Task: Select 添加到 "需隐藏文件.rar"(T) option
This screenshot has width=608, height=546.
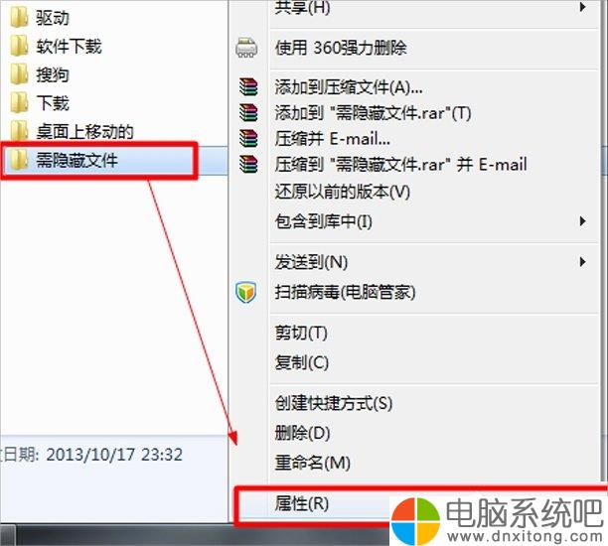Action: coord(417,113)
